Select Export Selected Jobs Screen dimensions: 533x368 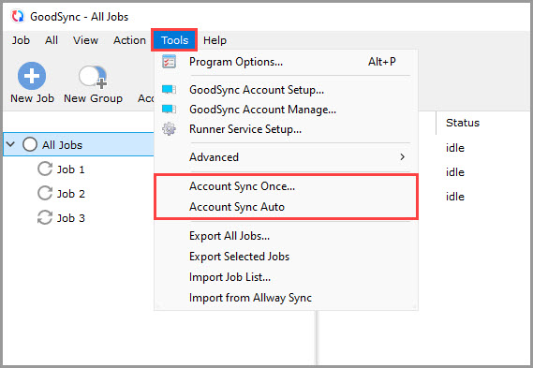(x=287, y=257)
